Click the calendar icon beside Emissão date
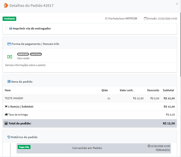Image resolution: width=181 pixels, height=157 pixels. pos(145,19)
